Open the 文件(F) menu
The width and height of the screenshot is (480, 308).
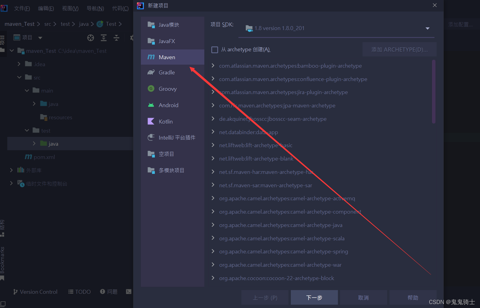tap(22, 8)
